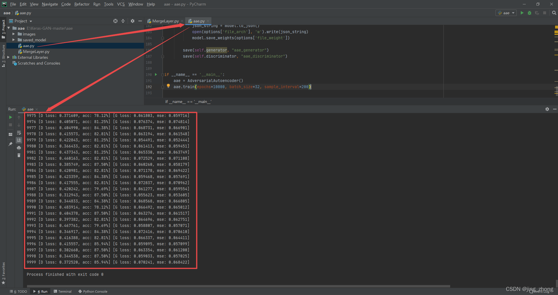Open the Favorites side tab

click(3, 273)
